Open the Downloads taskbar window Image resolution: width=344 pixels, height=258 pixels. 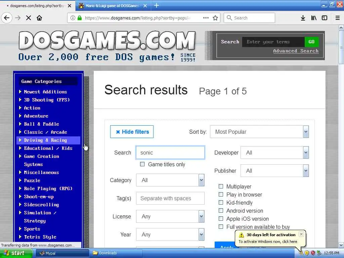117,253
